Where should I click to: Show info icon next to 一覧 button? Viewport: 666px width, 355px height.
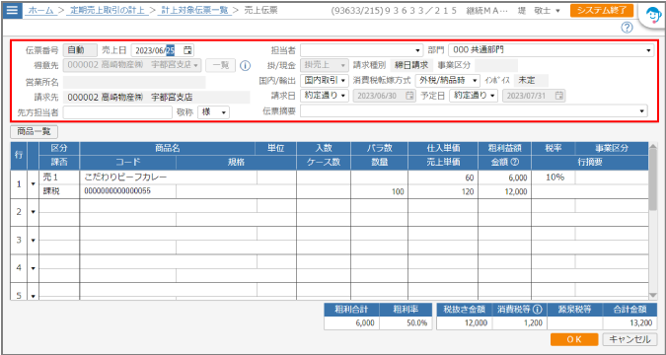pos(245,66)
